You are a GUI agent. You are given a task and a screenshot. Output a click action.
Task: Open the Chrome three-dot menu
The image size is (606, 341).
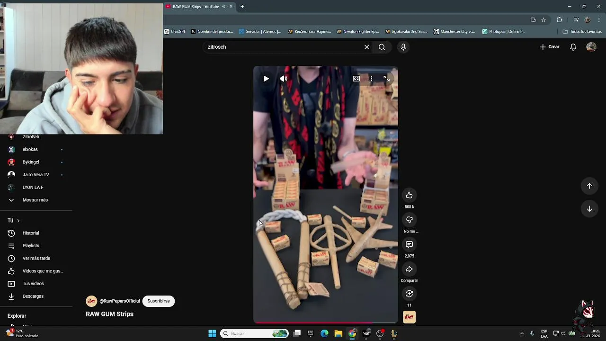point(599,20)
